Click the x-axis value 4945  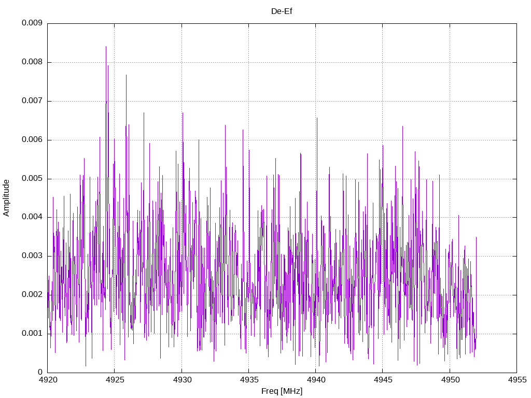[x=383, y=380]
